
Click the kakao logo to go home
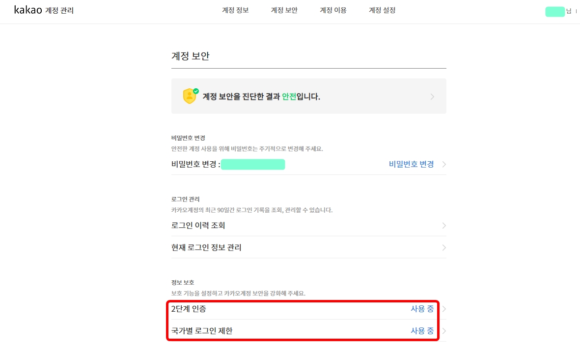pyautogui.click(x=27, y=9)
